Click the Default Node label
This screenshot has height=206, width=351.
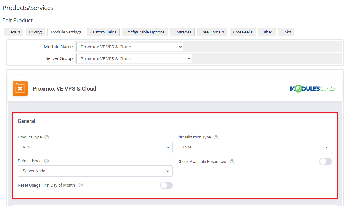(x=30, y=161)
